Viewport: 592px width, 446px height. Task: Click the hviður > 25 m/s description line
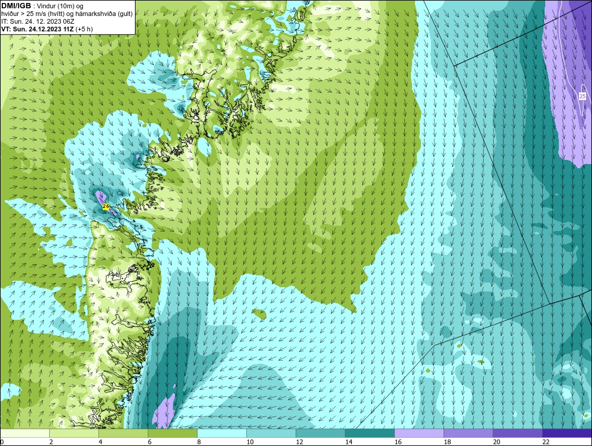pos(67,14)
